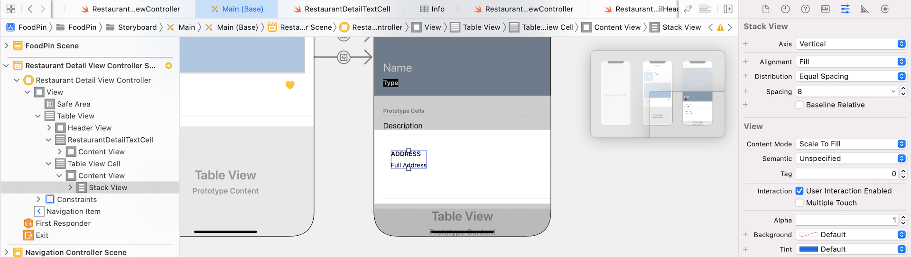Add variation for Axis with plus button
The image size is (911, 257).
tap(745, 44)
